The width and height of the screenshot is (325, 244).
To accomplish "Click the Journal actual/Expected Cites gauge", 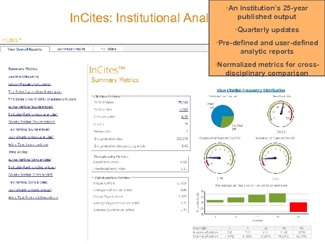I will (x=275, y=158).
